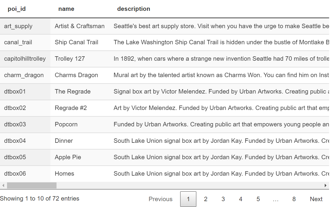Click the Ship Canal Trail name cell
Screen dimensions: 330x207
(x=80, y=43)
